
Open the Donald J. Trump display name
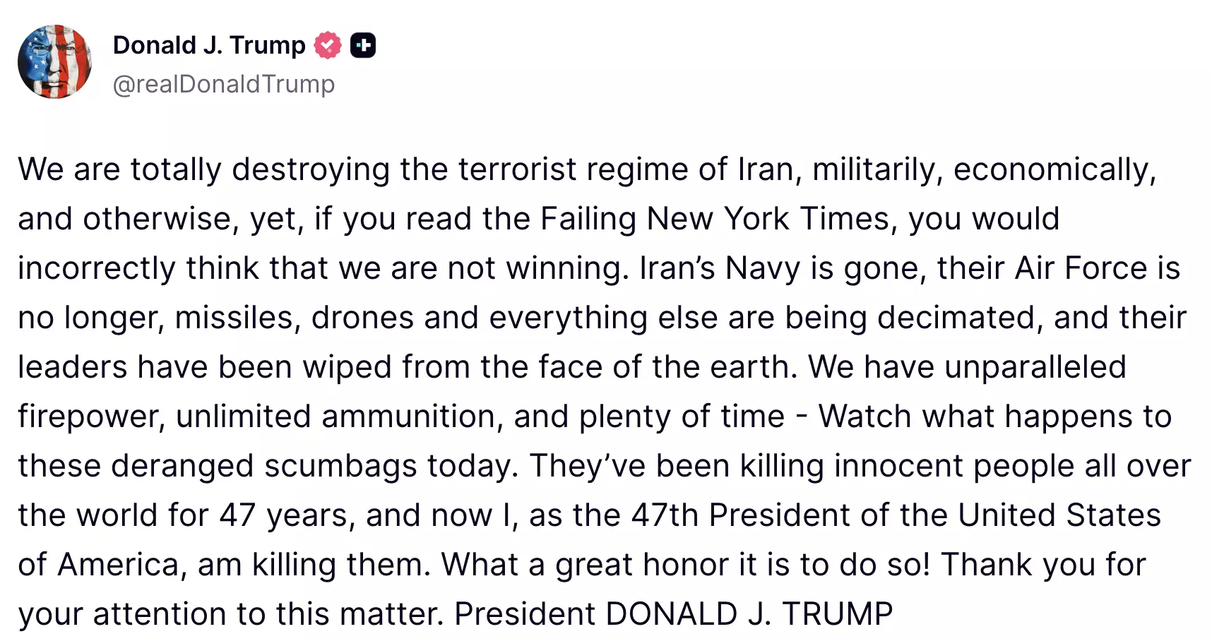(x=209, y=45)
